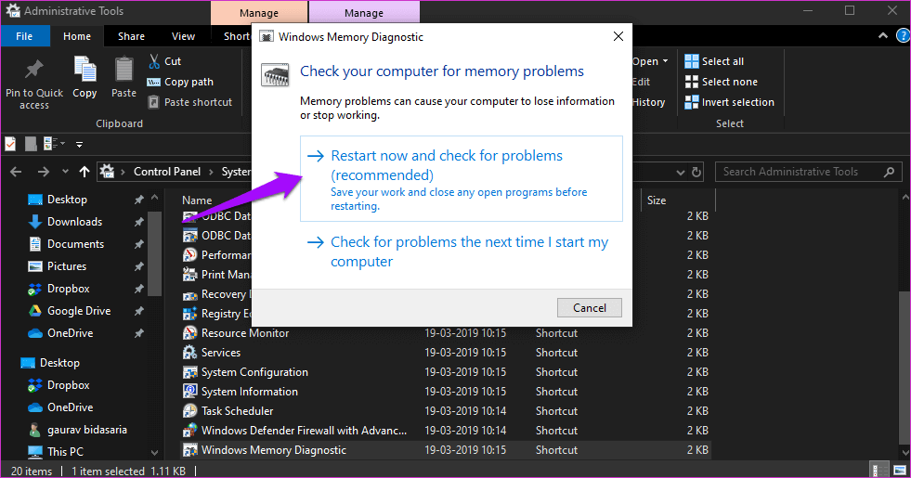The image size is (911, 478).
Task: Open the Help question mark icon
Action: (904, 36)
